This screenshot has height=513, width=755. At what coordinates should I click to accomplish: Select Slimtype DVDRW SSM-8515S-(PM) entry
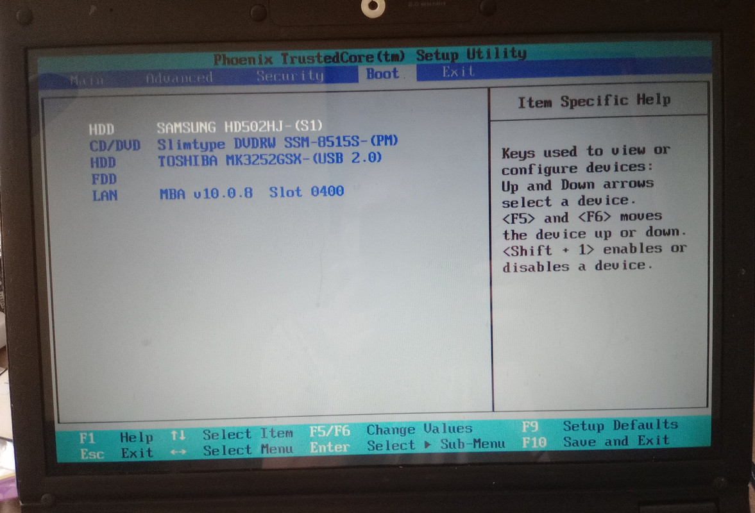click(277, 143)
